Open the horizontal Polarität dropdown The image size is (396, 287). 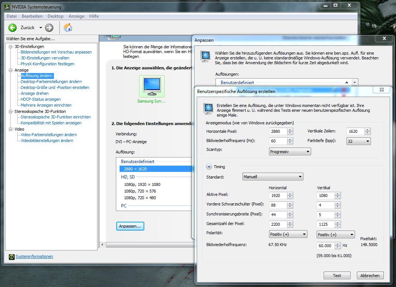click(288, 234)
